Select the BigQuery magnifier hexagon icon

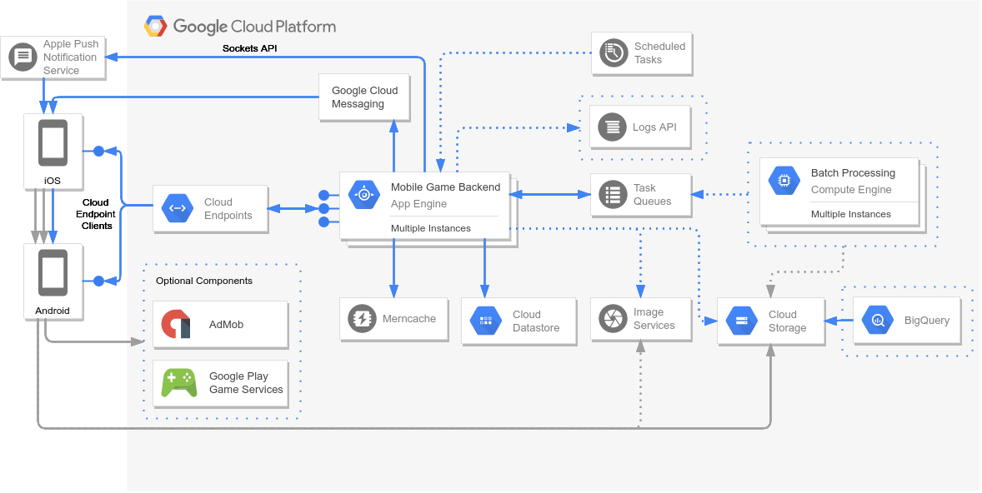[878, 321]
